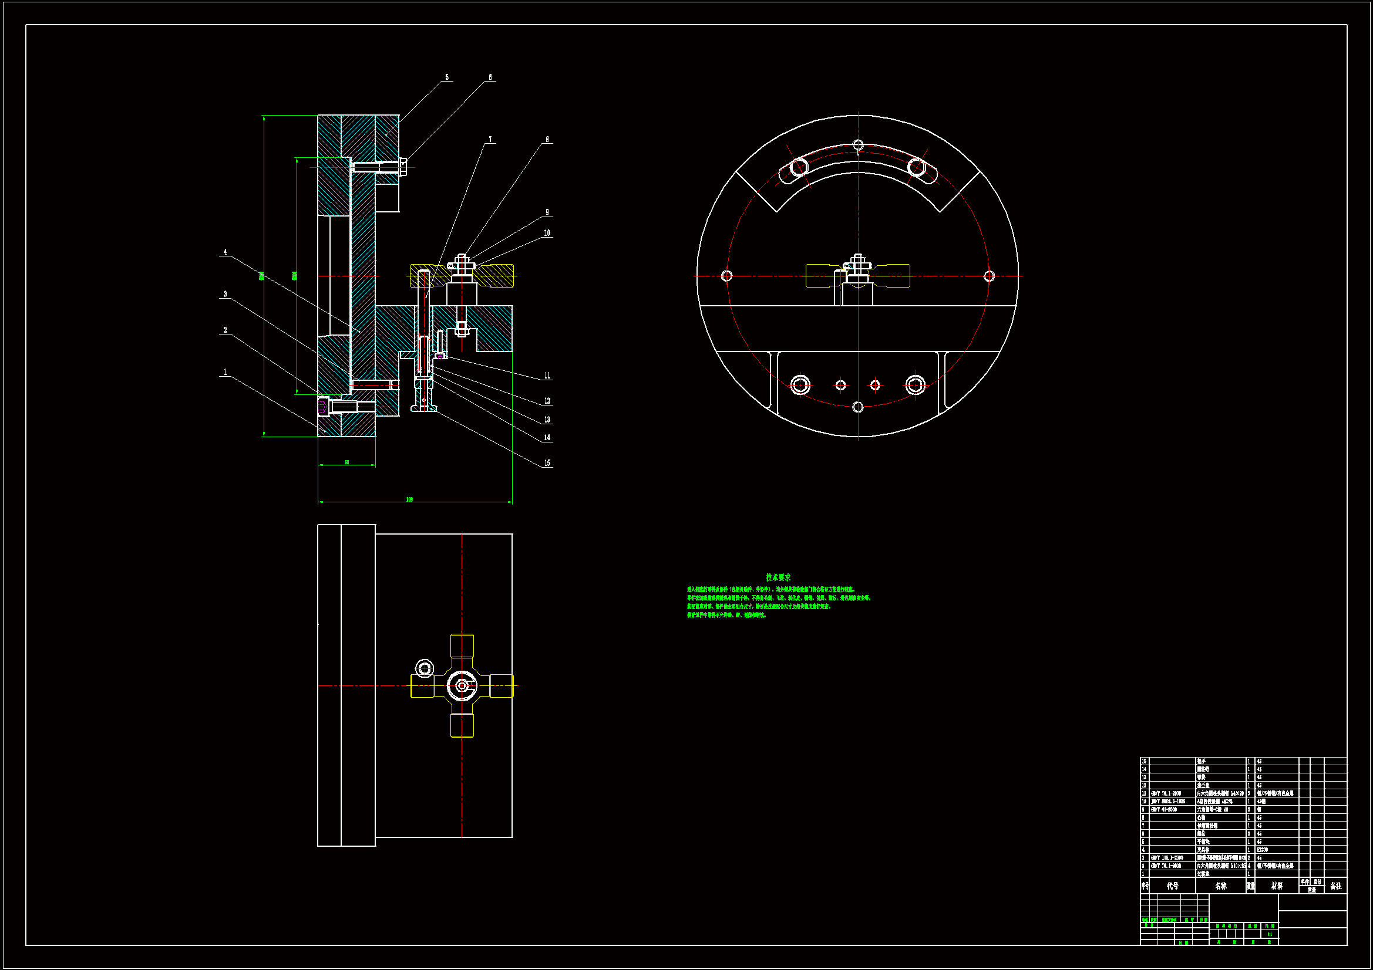The image size is (1373, 970).
Task: Click GB/T 41-2000 standard code cell
Action: click(x=1165, y=809)
